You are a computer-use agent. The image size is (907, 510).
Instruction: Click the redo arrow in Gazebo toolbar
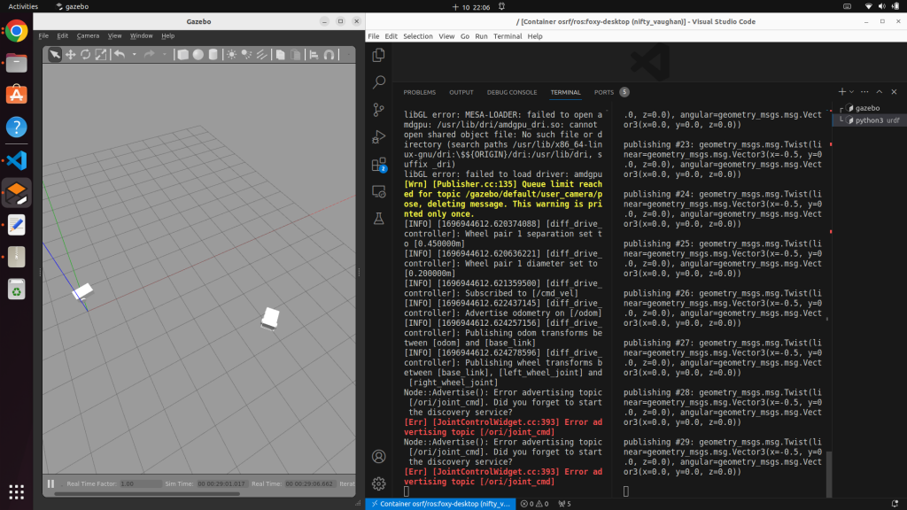(149, 54)
